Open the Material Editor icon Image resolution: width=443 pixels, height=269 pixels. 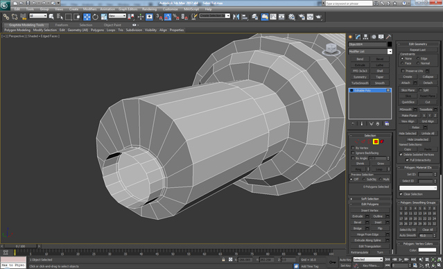click(x=292, y=17)
